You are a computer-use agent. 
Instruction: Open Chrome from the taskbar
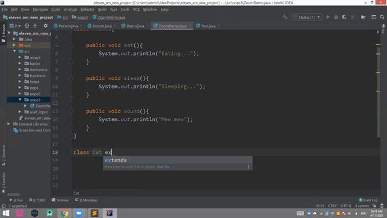65,213
